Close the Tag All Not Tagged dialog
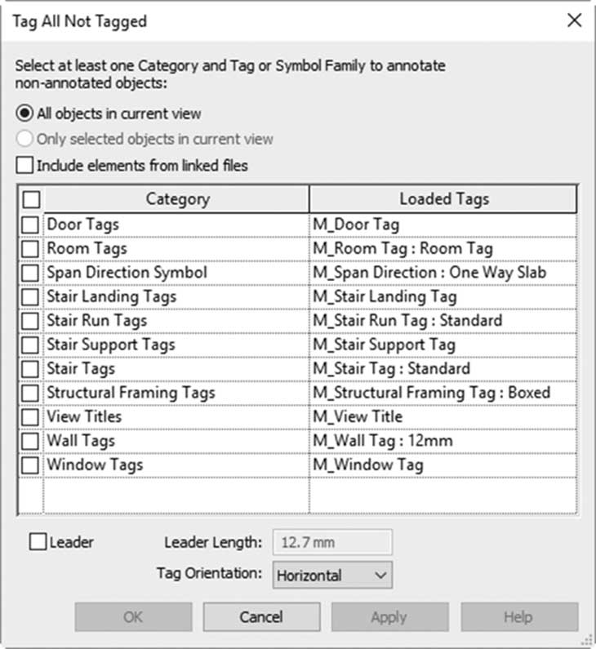The width and height of the screenshot is (596, 649). coord(575,20)
